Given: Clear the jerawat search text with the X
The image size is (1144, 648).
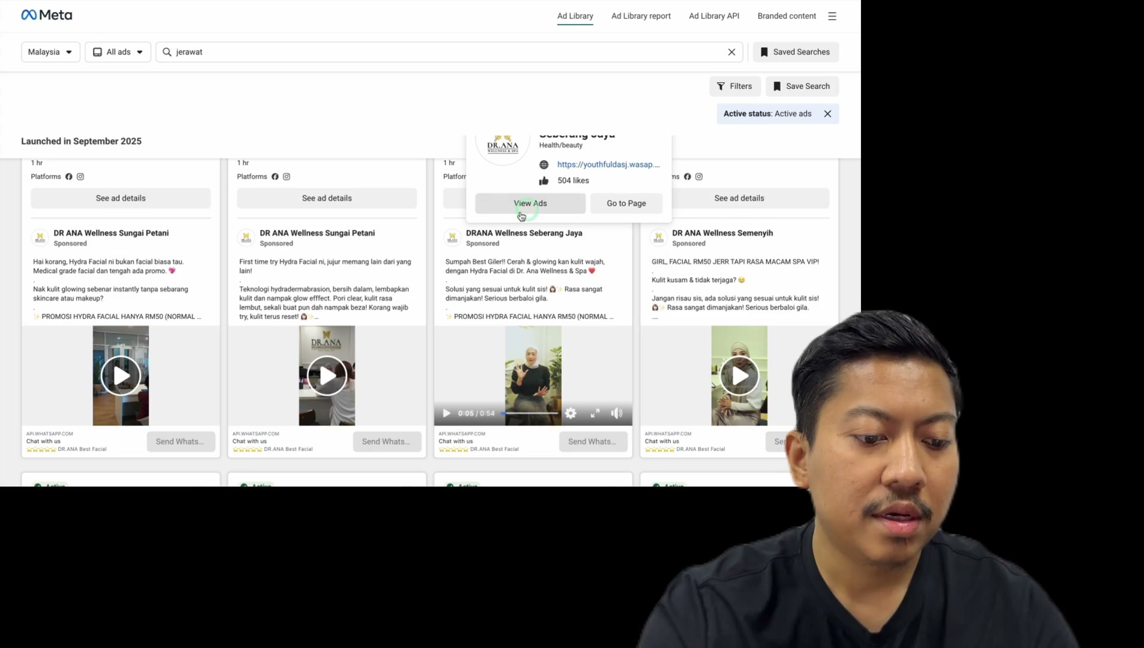Looking at the screenshot, I should click(731, 52).
